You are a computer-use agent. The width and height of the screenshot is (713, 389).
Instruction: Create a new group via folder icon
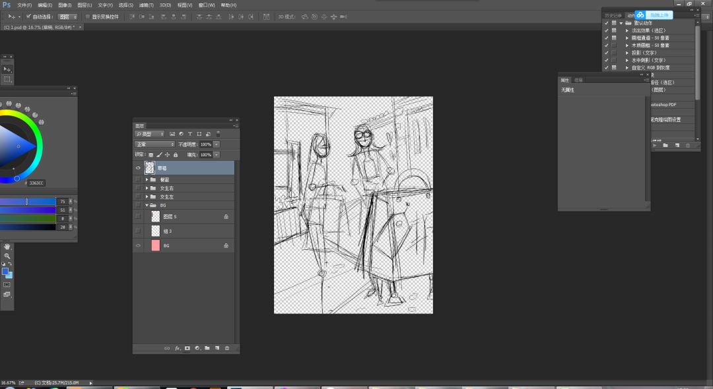coord(207,347)
